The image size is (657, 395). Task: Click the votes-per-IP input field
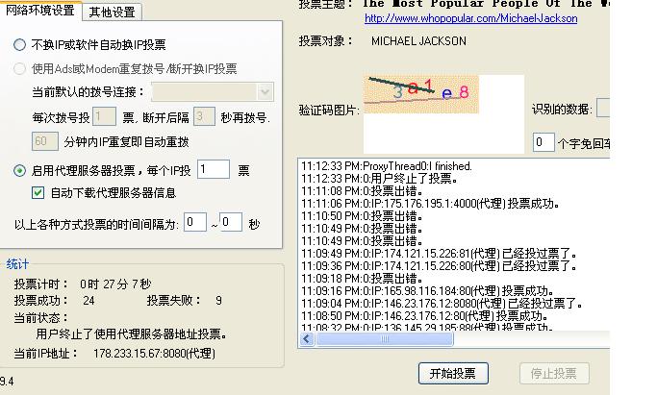tap(214, 170)
